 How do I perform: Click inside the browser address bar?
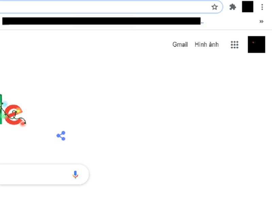[x=102, y=6]
